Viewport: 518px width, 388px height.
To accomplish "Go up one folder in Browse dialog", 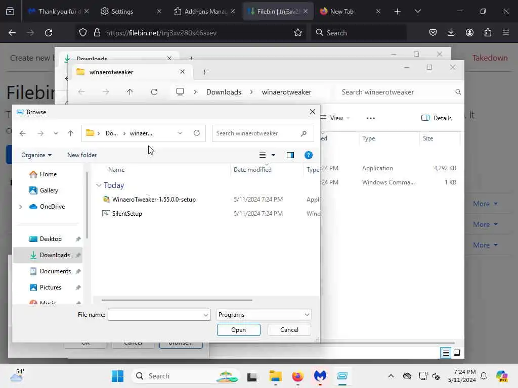I will click(70, 133).
